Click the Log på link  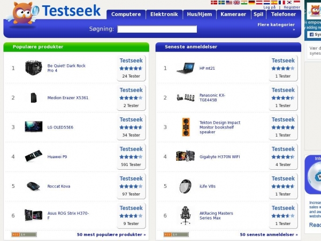[x=270, y=7]
